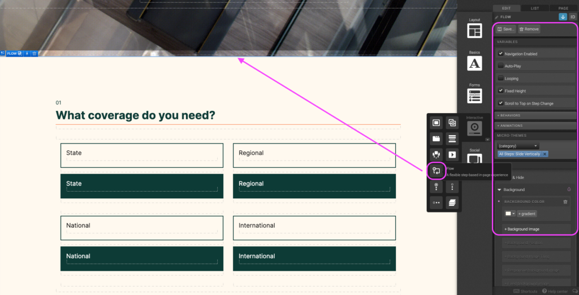The image size is (579, 295).
Task: Open the Basics text components category
Action: (474, 62)
